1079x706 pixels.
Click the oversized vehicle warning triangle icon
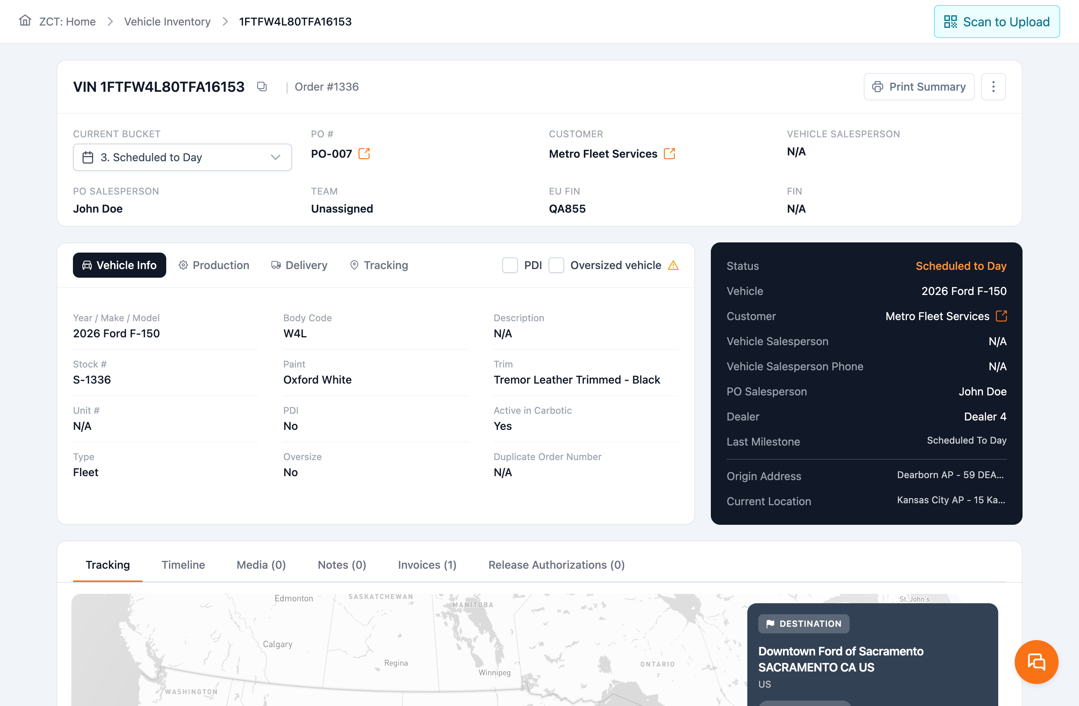tap(673, 265)
